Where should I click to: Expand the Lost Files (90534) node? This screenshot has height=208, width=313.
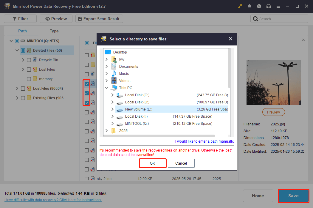tap(17, 88)
